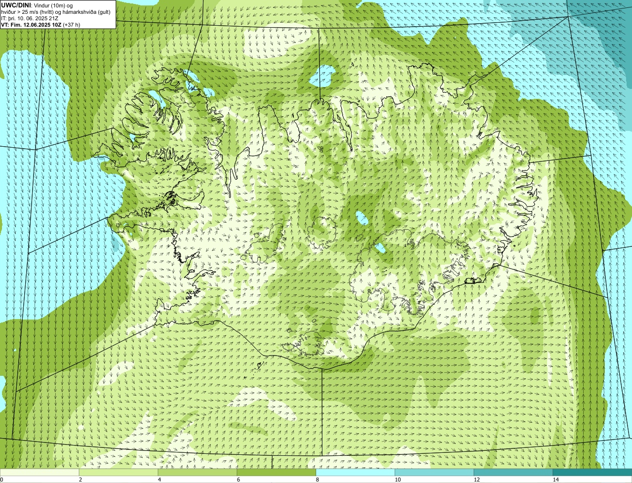Click the 'Vindur (10m) og' label

click(x=53, y=5)
